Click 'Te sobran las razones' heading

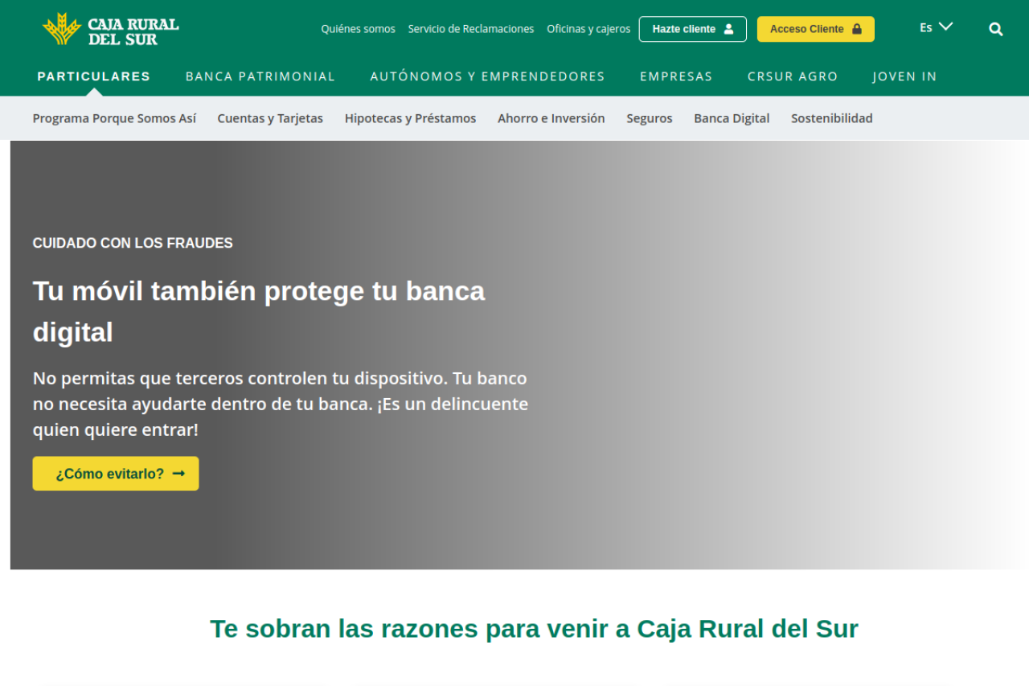(x=534, y=628)
